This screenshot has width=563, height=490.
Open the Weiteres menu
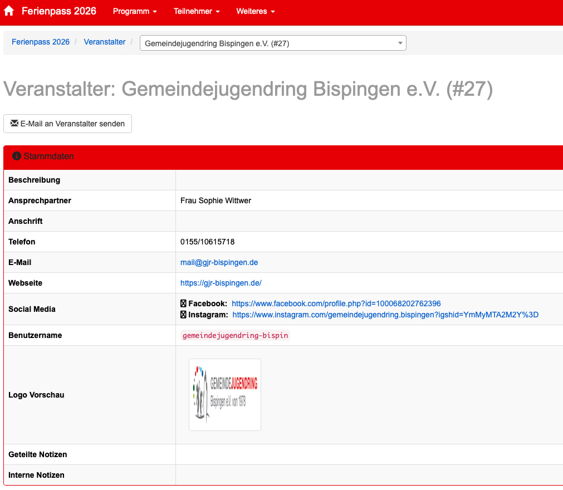256,11
